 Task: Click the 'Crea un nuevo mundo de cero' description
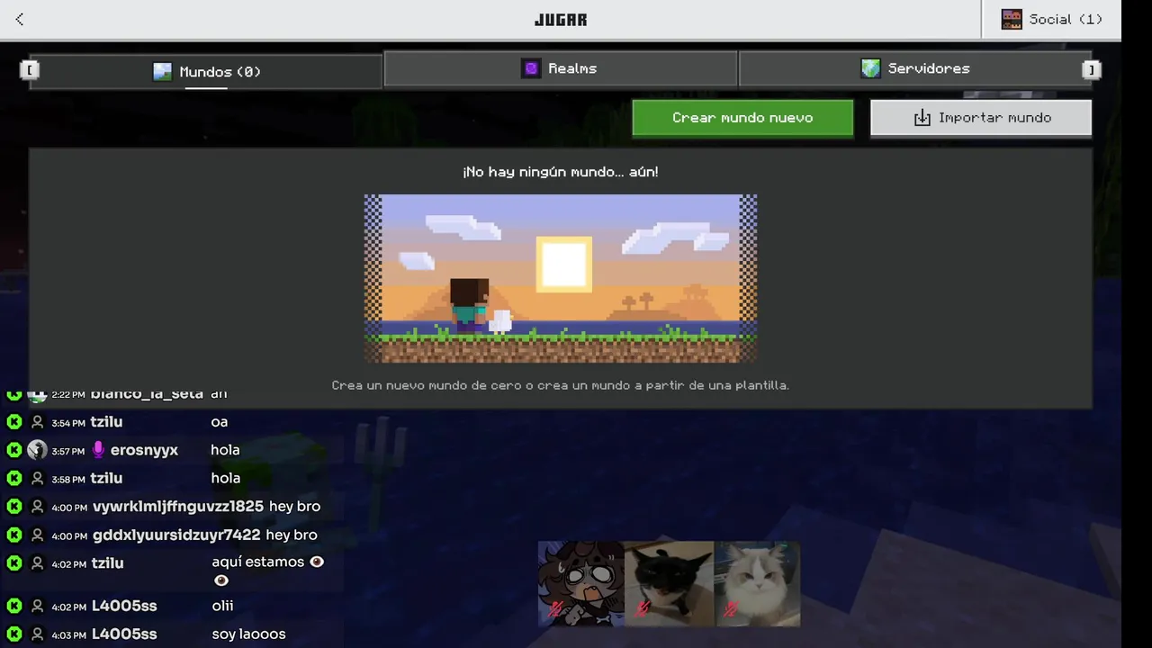click(560, 385)
